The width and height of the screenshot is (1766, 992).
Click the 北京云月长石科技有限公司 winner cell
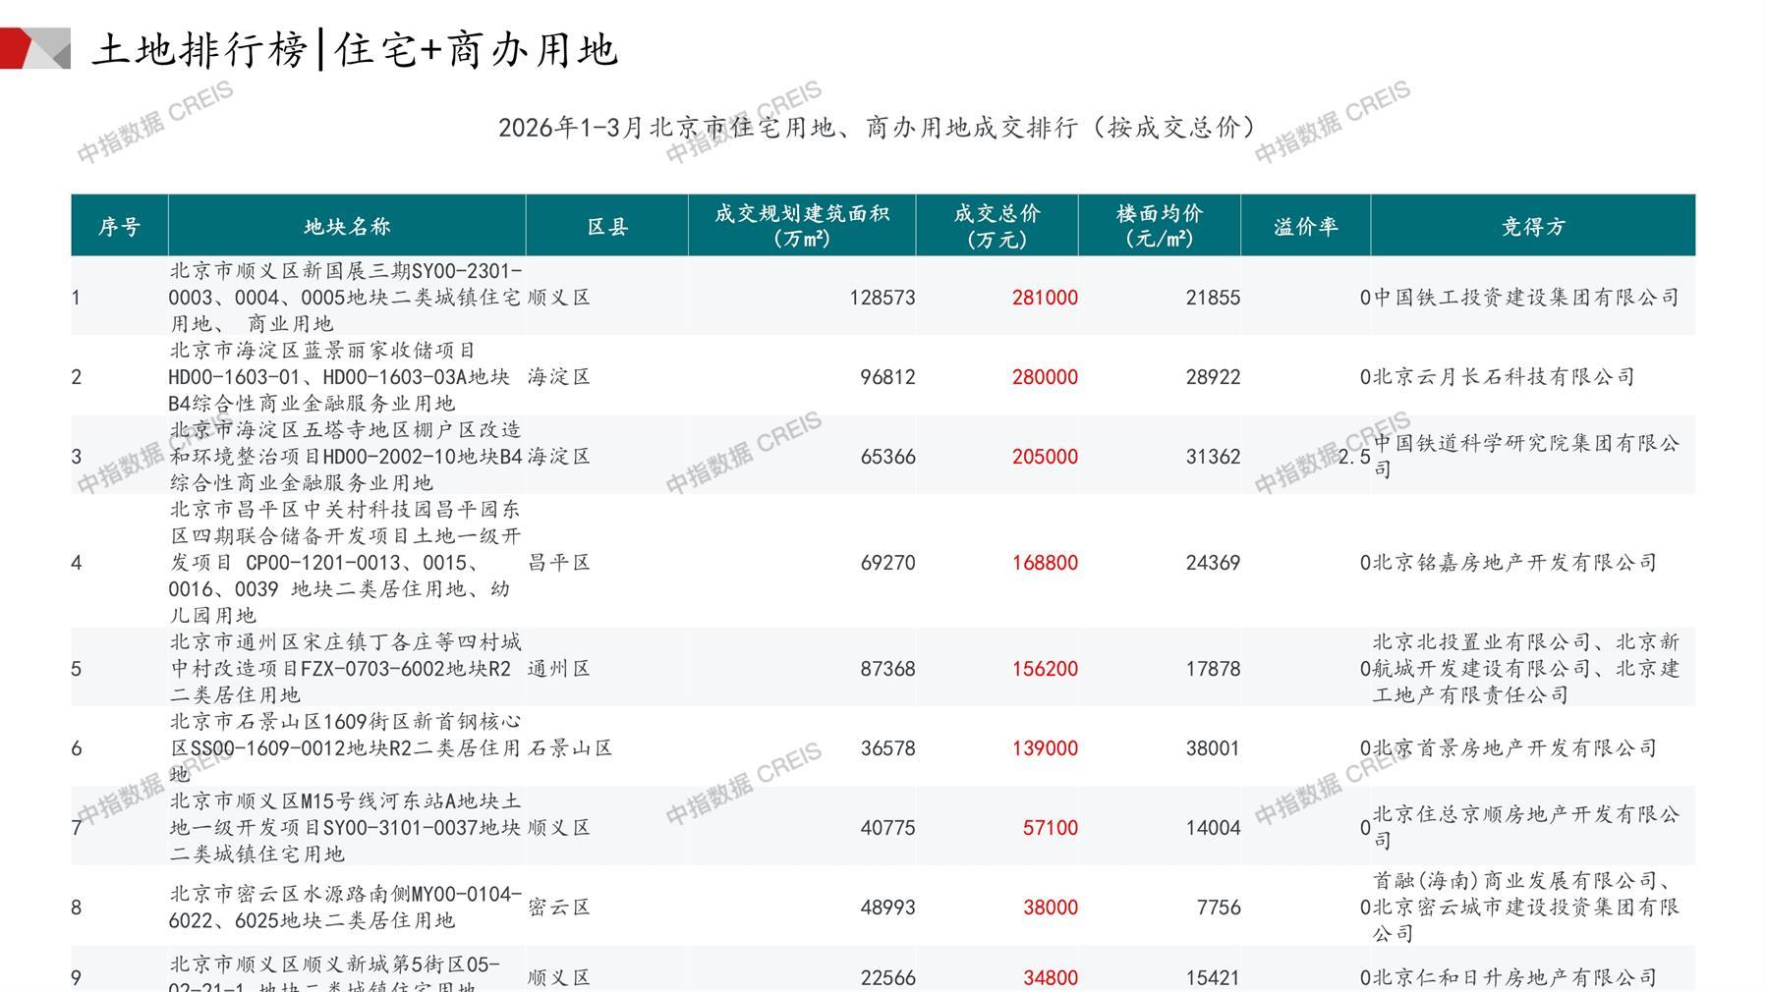1504,377
